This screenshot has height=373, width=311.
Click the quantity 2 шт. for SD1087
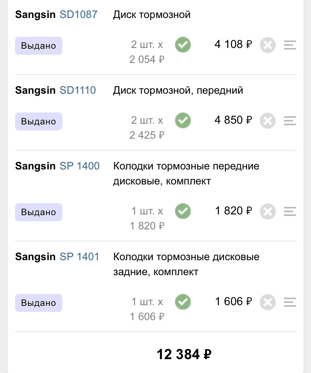[146, 44]
